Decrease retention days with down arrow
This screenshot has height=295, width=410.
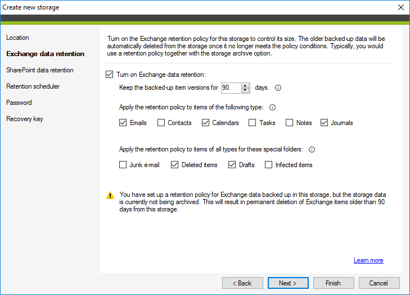[245, 90]
